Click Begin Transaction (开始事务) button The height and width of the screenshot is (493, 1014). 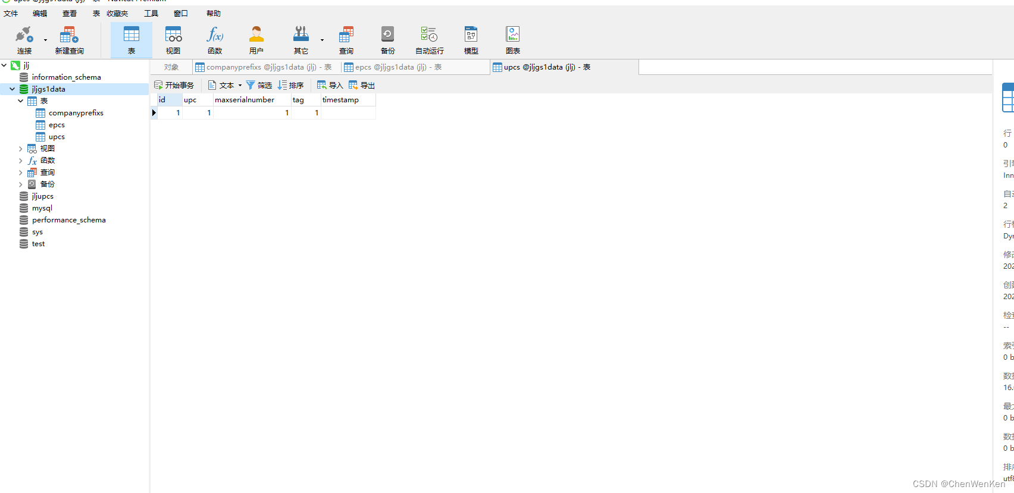174,86
